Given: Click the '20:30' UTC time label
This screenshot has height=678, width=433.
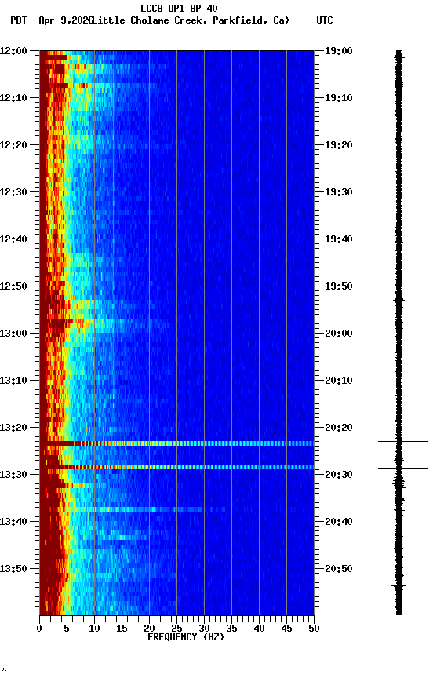Looking at the screenshot, I should [x=339, y=475].
